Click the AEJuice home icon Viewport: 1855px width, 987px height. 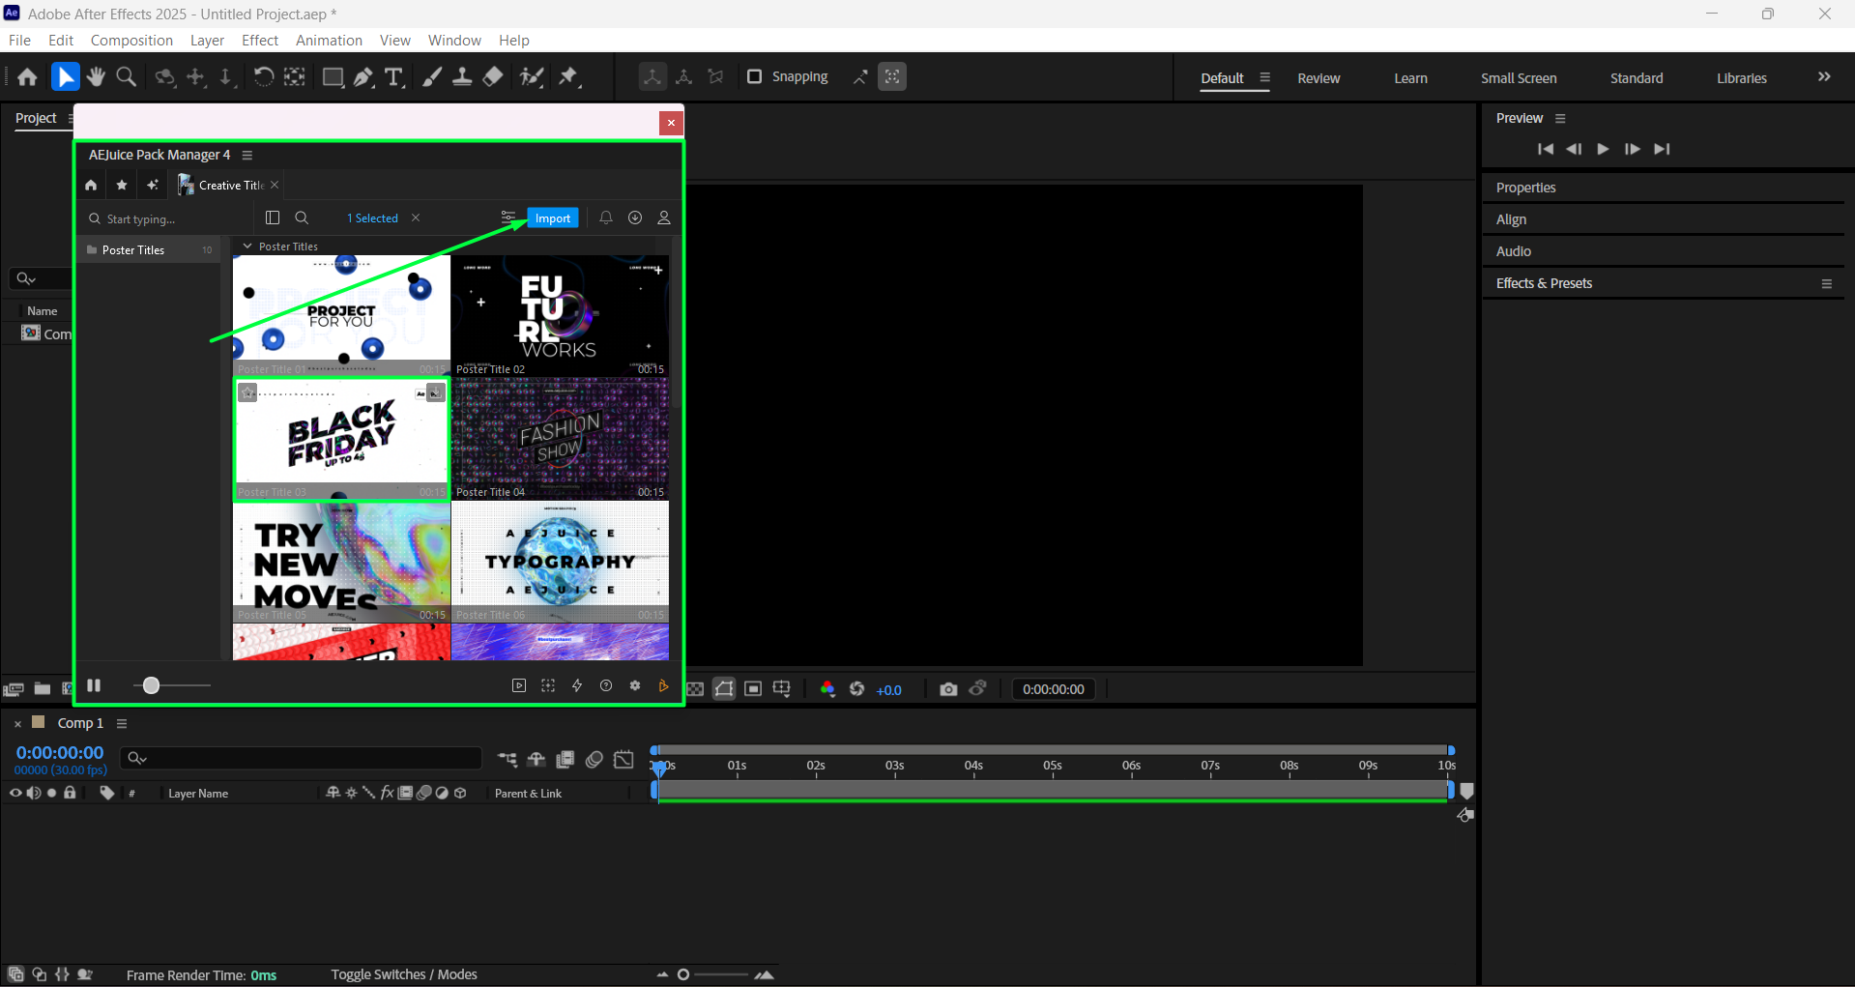(91, 186)
